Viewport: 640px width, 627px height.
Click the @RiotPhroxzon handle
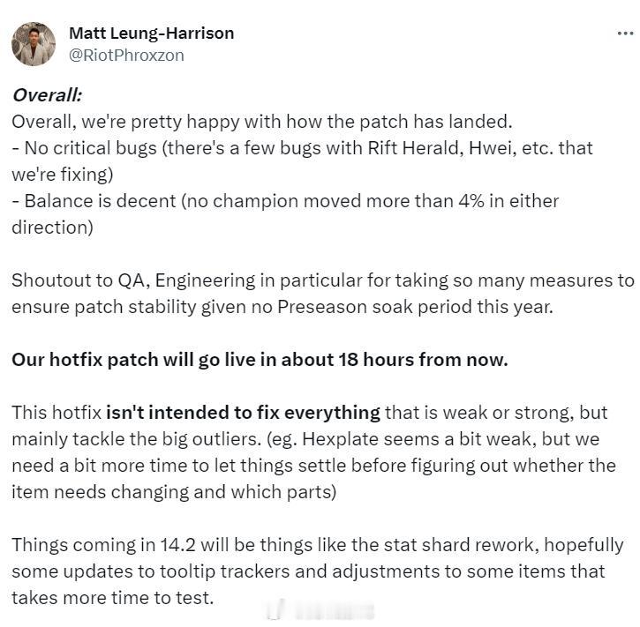[126, 56]
